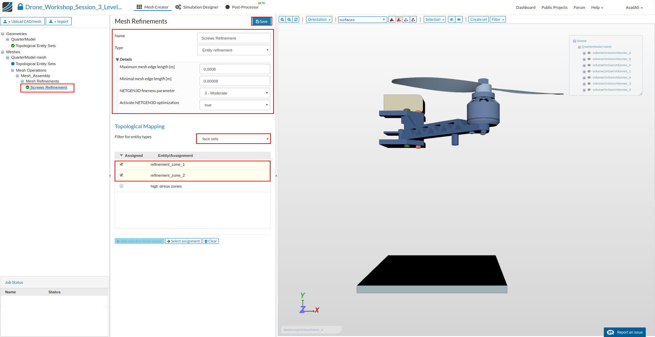Screen dimensions: 655x337
Task: Open the Orientation dropdown
Action: tap(319, 19)
